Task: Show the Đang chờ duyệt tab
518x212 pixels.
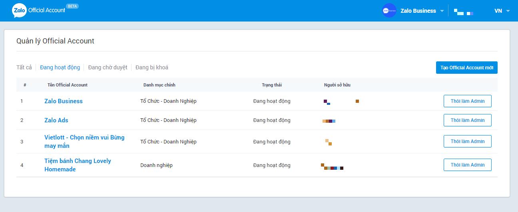Action: tap(108, 67)
